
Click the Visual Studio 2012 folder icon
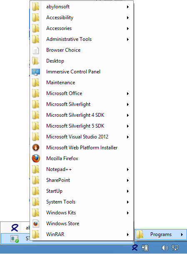35,137
